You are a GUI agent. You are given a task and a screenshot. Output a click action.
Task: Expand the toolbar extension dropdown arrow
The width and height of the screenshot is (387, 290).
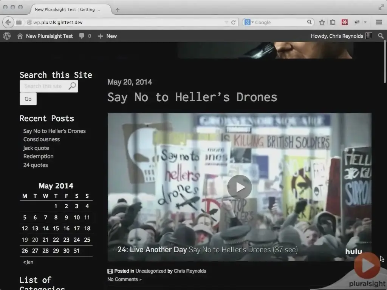[x=365, y=22]
